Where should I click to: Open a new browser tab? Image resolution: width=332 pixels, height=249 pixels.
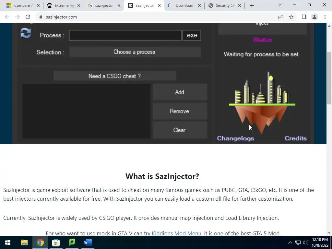[252, 6]
